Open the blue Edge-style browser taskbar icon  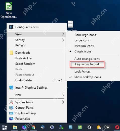pos(43,127)
